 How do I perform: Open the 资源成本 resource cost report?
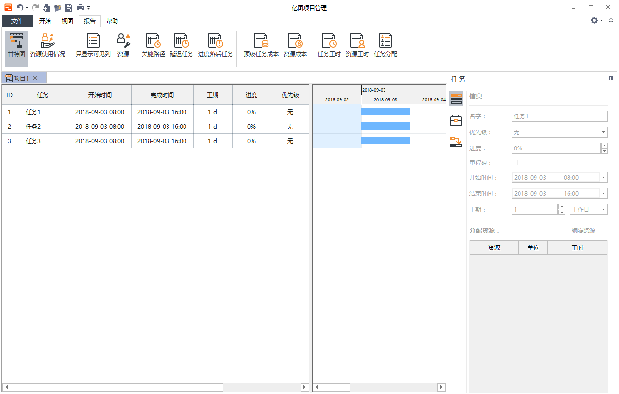pyautogui.click(x=295, y=46)
